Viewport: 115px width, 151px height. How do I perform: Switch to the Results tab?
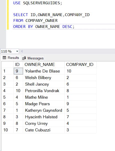11,58
